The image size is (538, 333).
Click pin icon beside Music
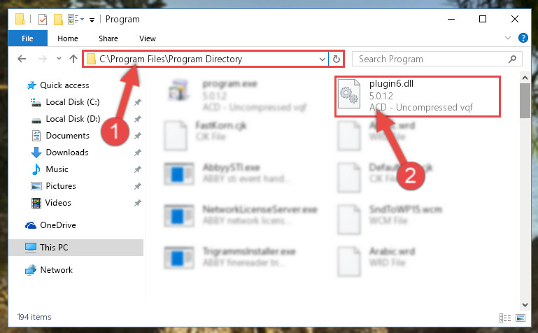point(137,169)
